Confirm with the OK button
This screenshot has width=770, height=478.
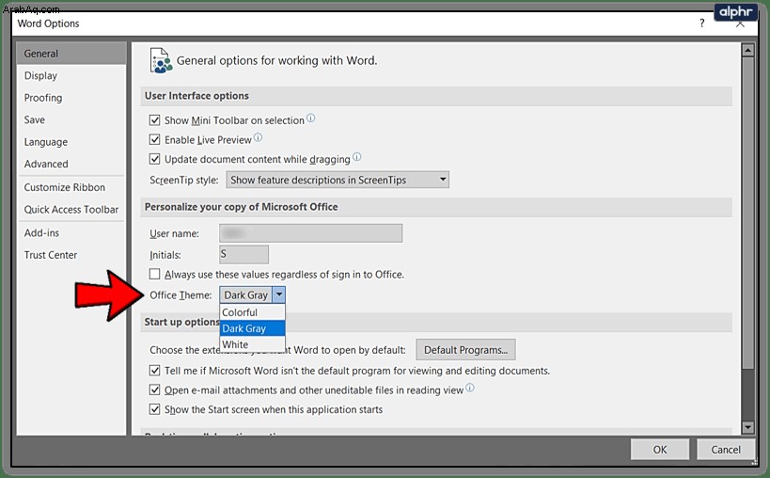659,450
